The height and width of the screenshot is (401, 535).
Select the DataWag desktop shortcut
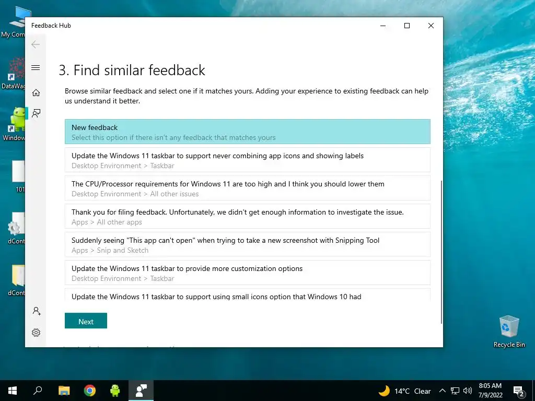click(x=13, y=73)
